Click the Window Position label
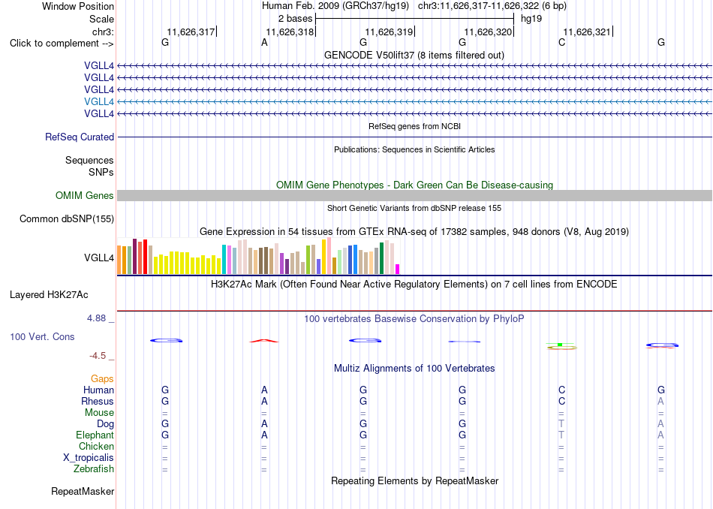713x509 pixels. (78, 6)
